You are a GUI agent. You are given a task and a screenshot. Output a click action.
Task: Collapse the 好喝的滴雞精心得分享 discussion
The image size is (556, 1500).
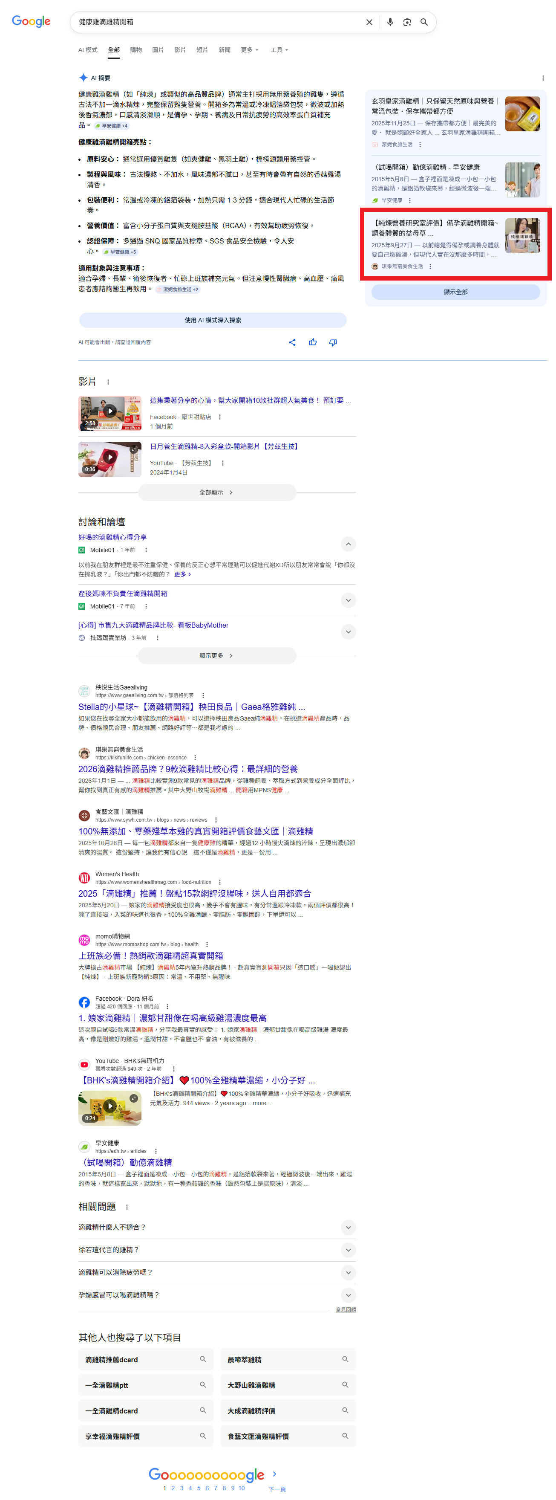(348, 544)
